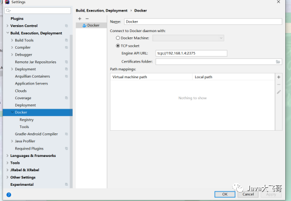Image resolution: width=291 pixels, height=201 pixels.
Task: Open the Coverage settings page
Action: (x=23, y=98)
